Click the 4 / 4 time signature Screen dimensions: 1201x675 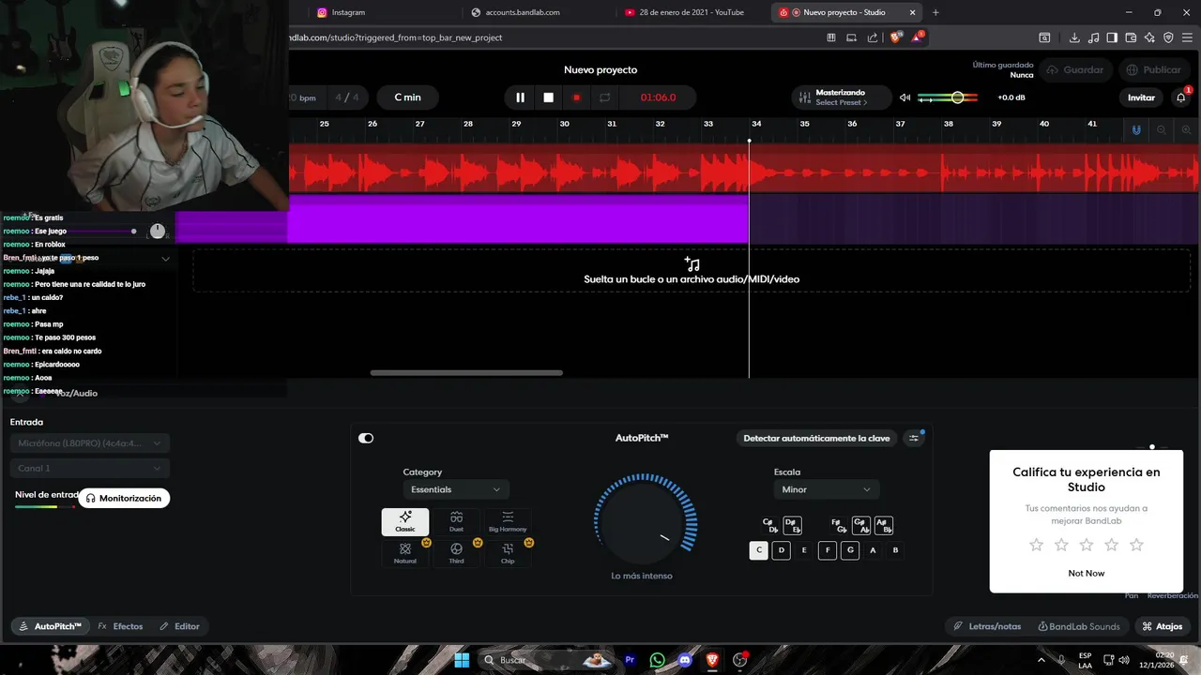(x=346, y=97)
